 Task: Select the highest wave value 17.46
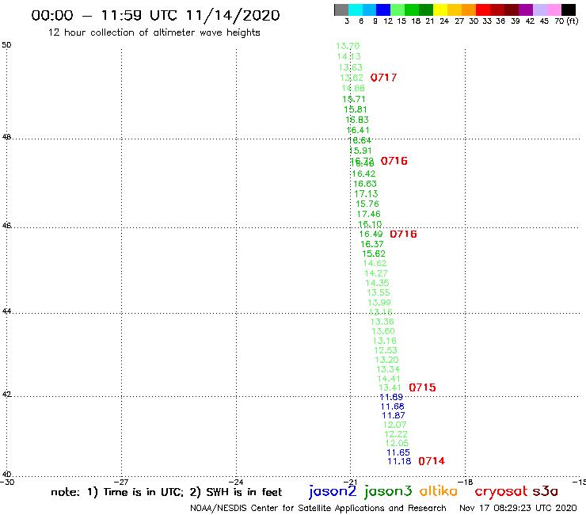click(x=368, y=214)
